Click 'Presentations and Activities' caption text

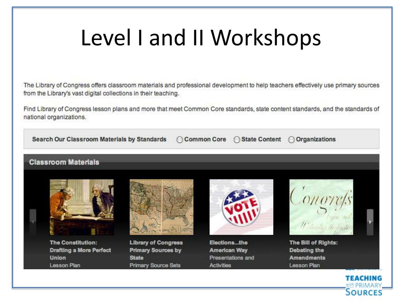(232, 261)
